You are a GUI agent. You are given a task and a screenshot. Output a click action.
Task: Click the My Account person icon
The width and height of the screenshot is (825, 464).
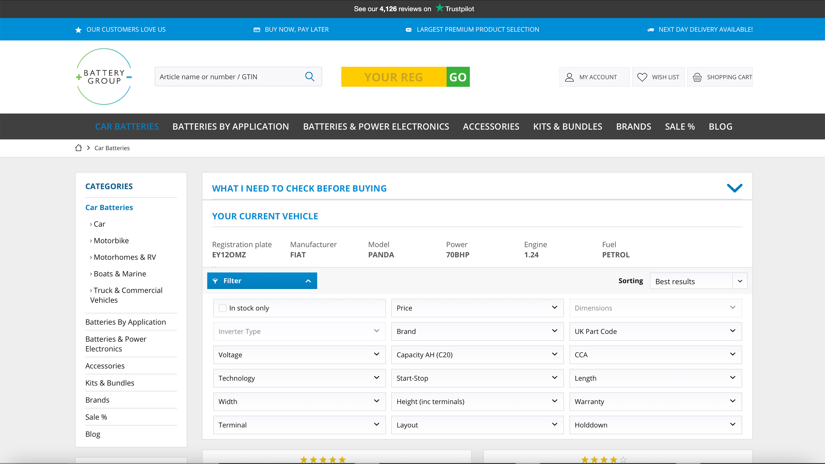click(569, 77)
